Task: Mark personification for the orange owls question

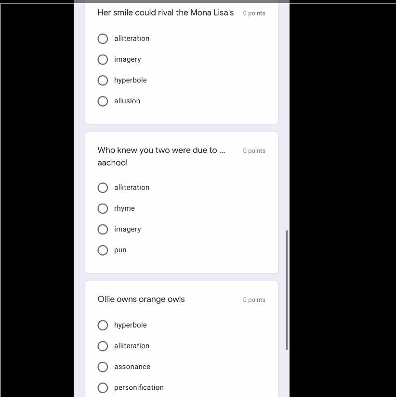Action: [103, 387]
